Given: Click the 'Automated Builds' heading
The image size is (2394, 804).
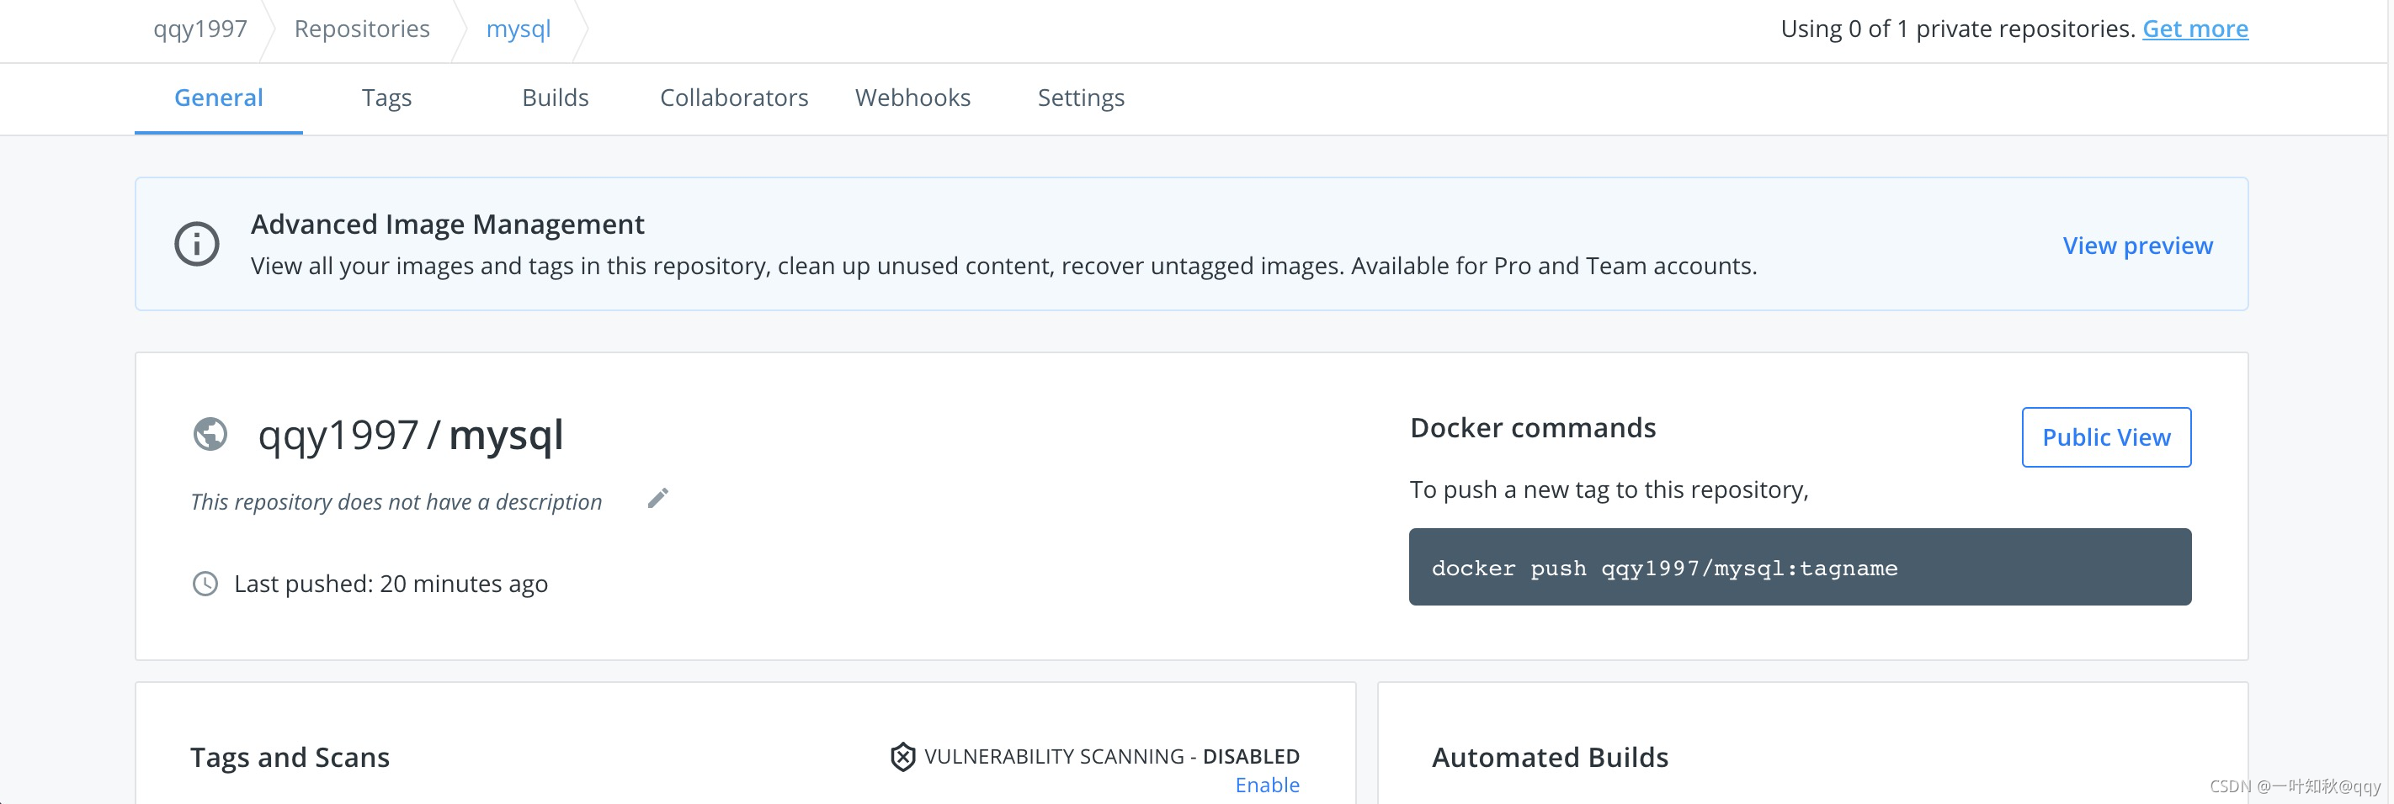Looking at the screenshot, I should click(1549, 758).
